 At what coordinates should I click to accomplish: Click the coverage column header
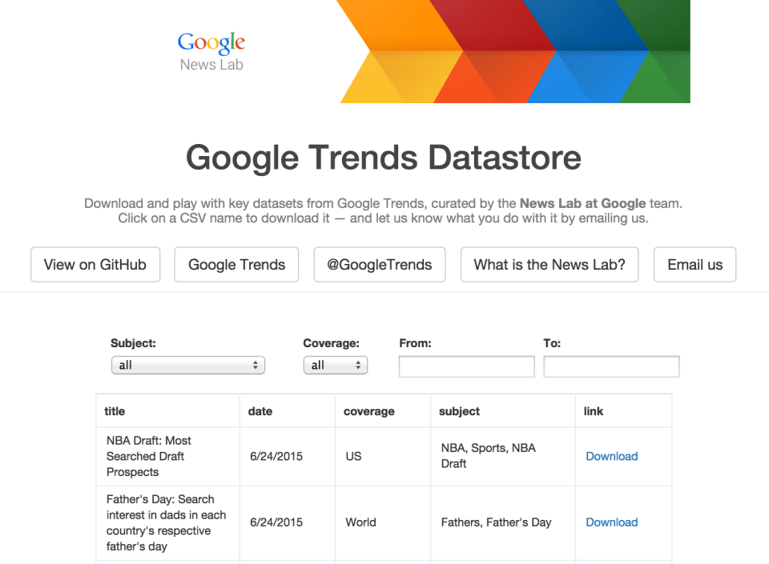[x=369, y=410]
